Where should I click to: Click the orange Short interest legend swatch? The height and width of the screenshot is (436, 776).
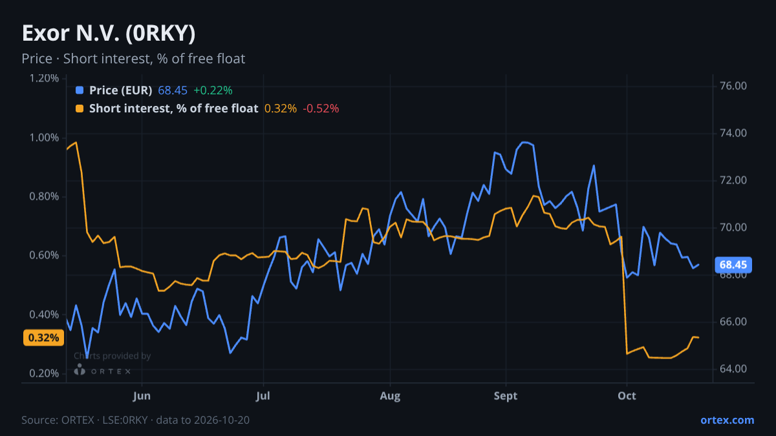click(80, 109)
